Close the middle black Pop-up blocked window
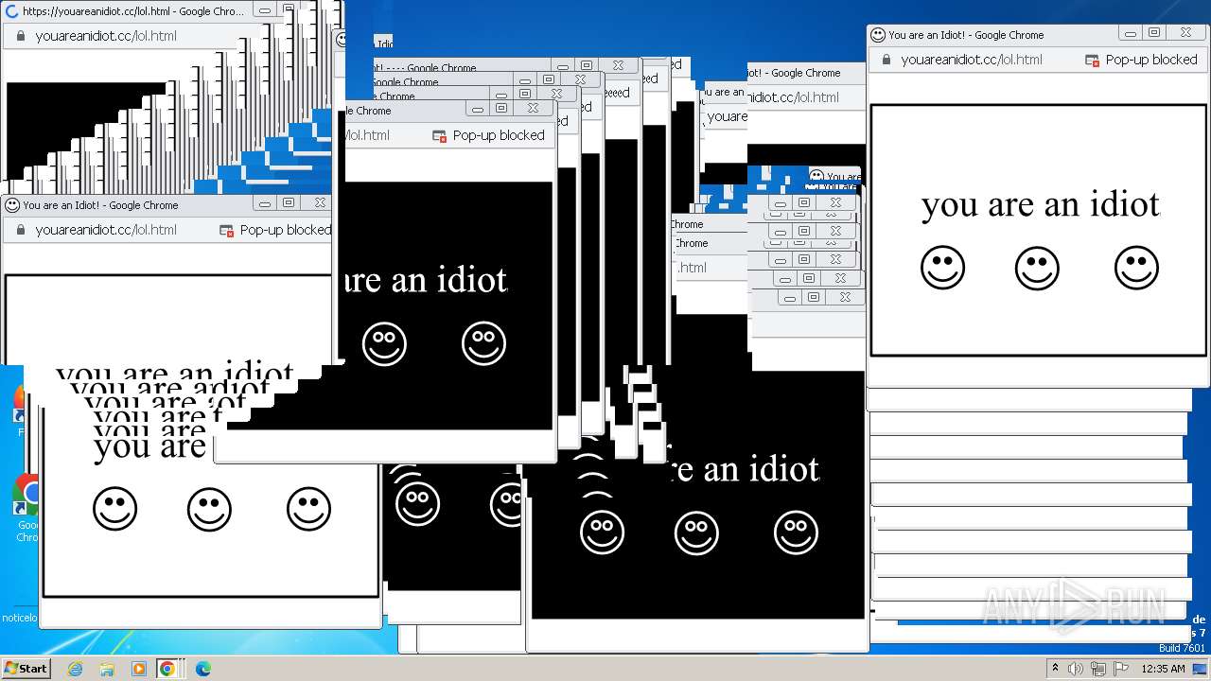Viewport: 1211px width, 681px height. (x=533, y=108)
